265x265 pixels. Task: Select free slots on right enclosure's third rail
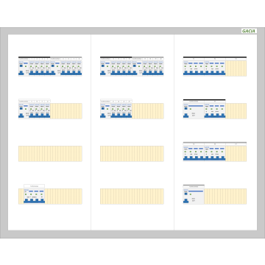click(x=236, y=154)
